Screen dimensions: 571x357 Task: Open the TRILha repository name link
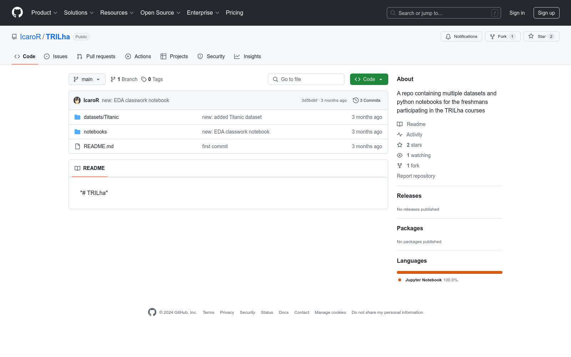coord(58,37)
